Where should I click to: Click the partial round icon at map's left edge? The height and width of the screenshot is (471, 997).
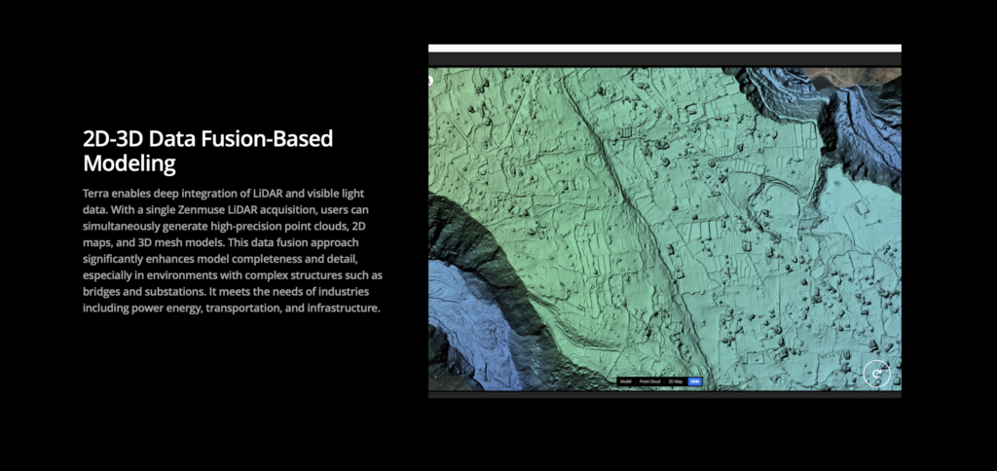point(430,81)
